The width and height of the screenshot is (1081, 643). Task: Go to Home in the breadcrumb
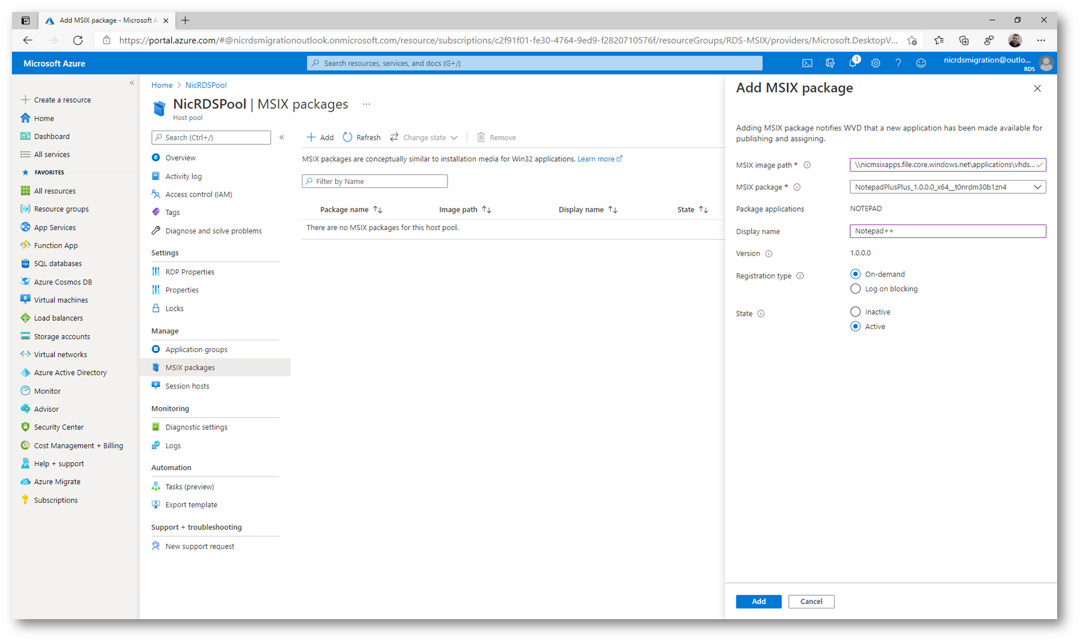tap(162, 85)
